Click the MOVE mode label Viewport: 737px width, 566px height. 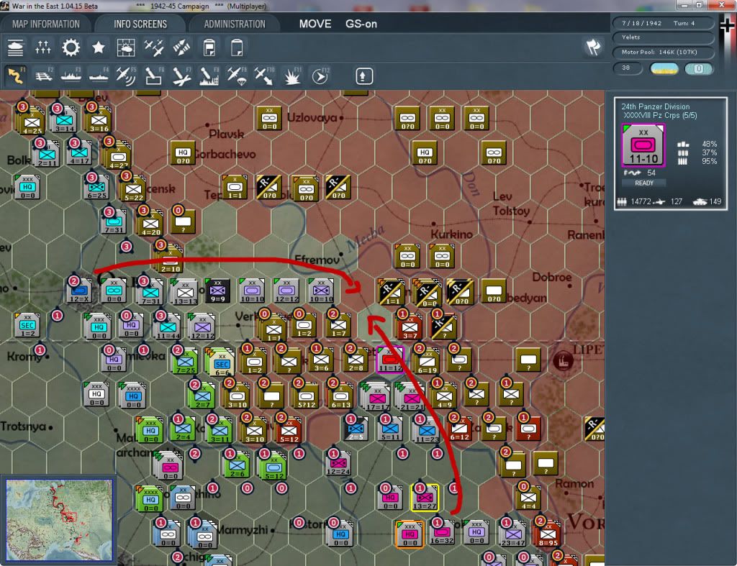pyautogui.click(x=315, y=24)
